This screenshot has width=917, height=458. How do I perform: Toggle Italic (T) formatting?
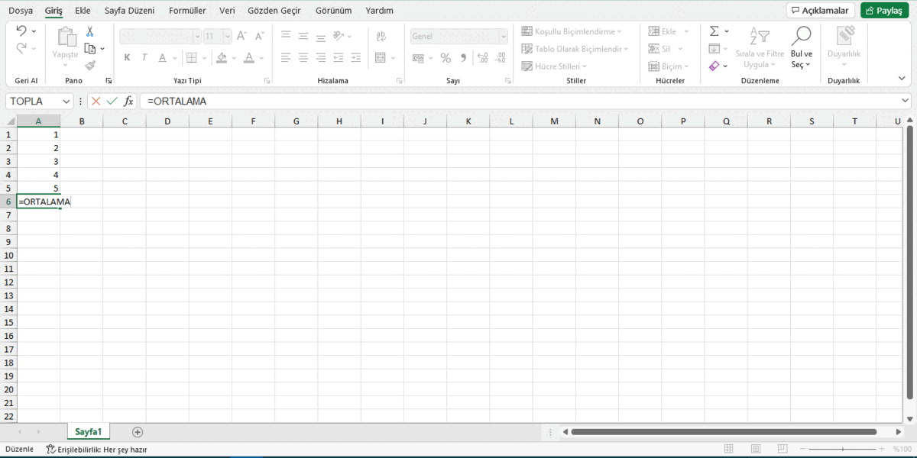coord(144,58)
